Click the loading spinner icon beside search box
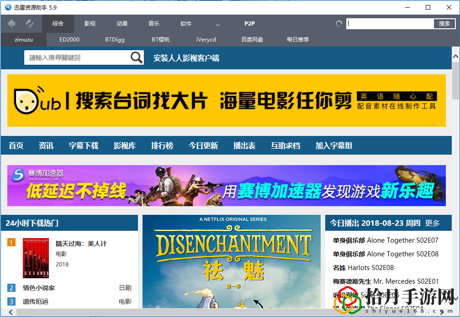Viewport: 460px width, 317px height. (x=339, y=24)
